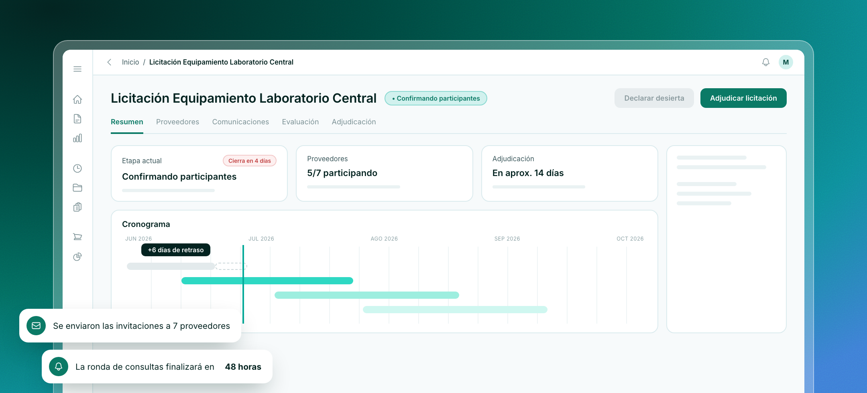
Task: Open the user avatar labeled M
Action: (786, 62)
